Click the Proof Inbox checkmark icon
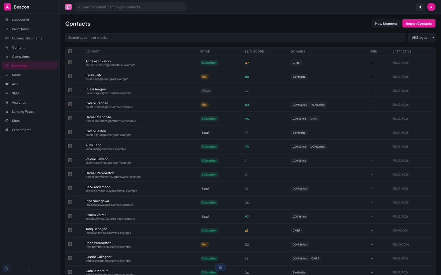The width and height of the screenshot is (441, 275). pyautogui.click(x=7, y=29)
